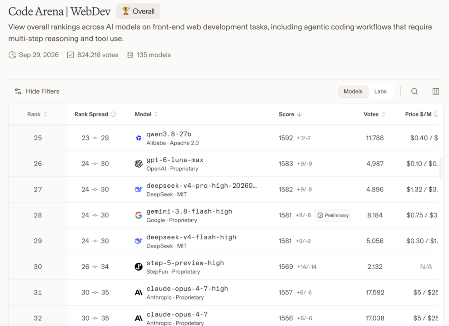Image resolution: width=449 pixels, height=326 pixels.
Task: Switch to the Models tab
Action: click(x=353, y=91)
